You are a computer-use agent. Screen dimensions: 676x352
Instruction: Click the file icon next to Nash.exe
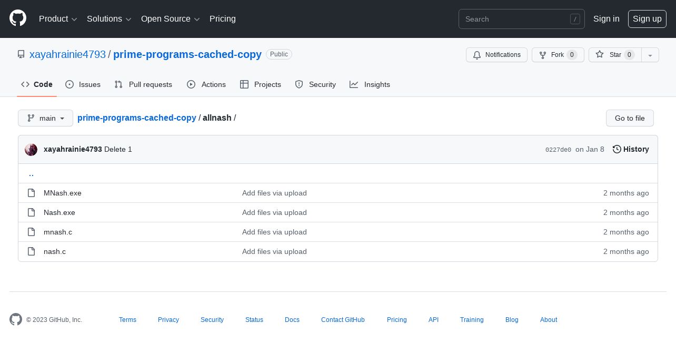tap(32, 212)
